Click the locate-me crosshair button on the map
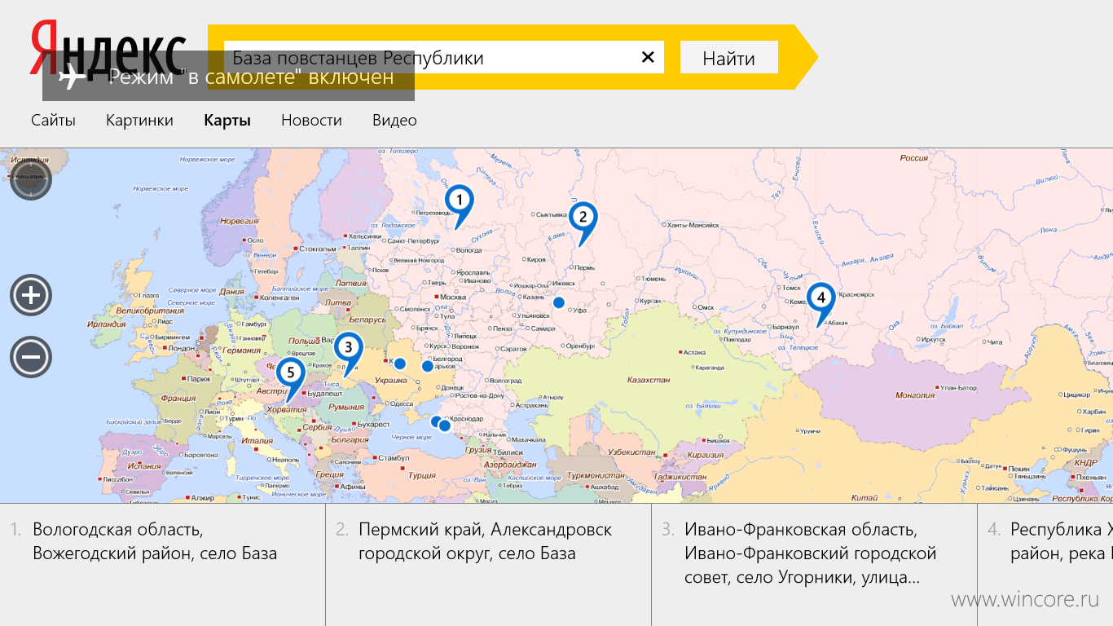This screenshot has height=626, width=1113. pyautogui.click(x=31, y=179)
